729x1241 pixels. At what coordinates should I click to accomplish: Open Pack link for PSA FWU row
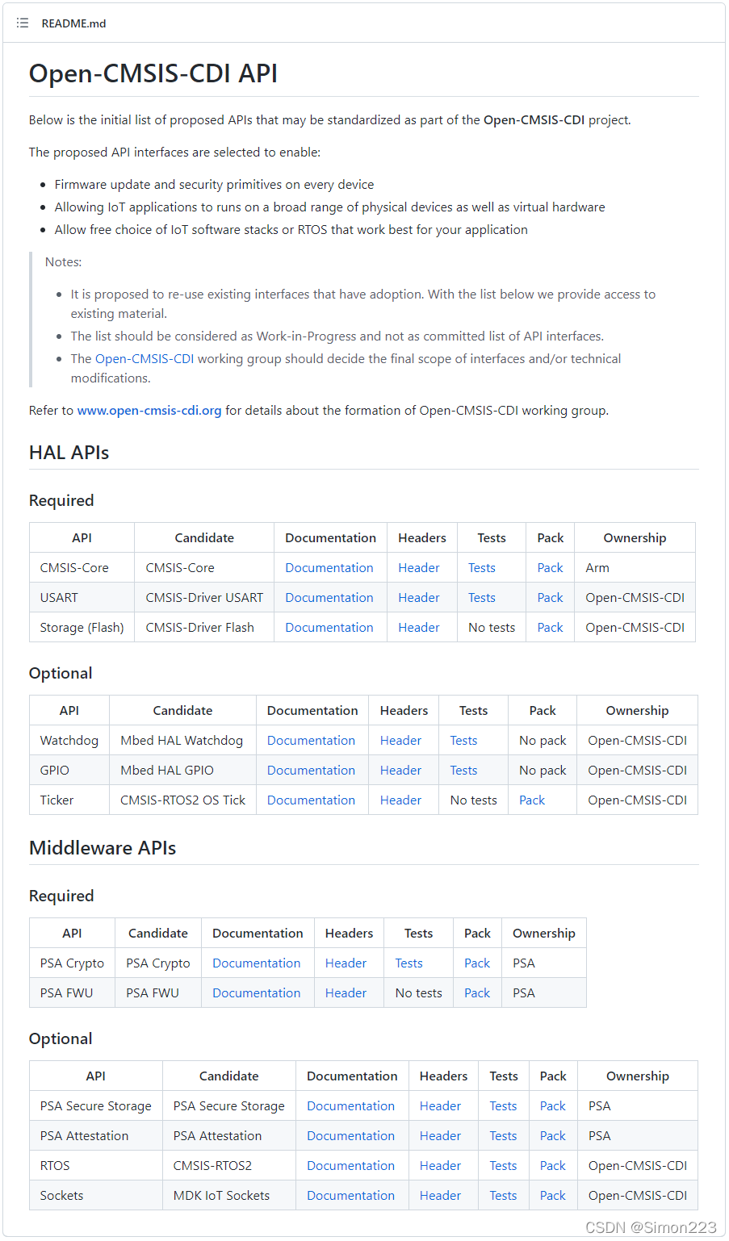point(477,993)
